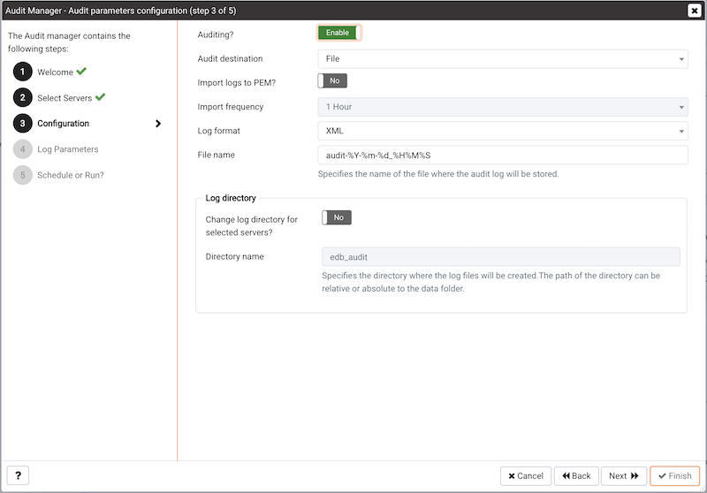
Task: Click the Directory name label
Action: [x=234, y=257]
